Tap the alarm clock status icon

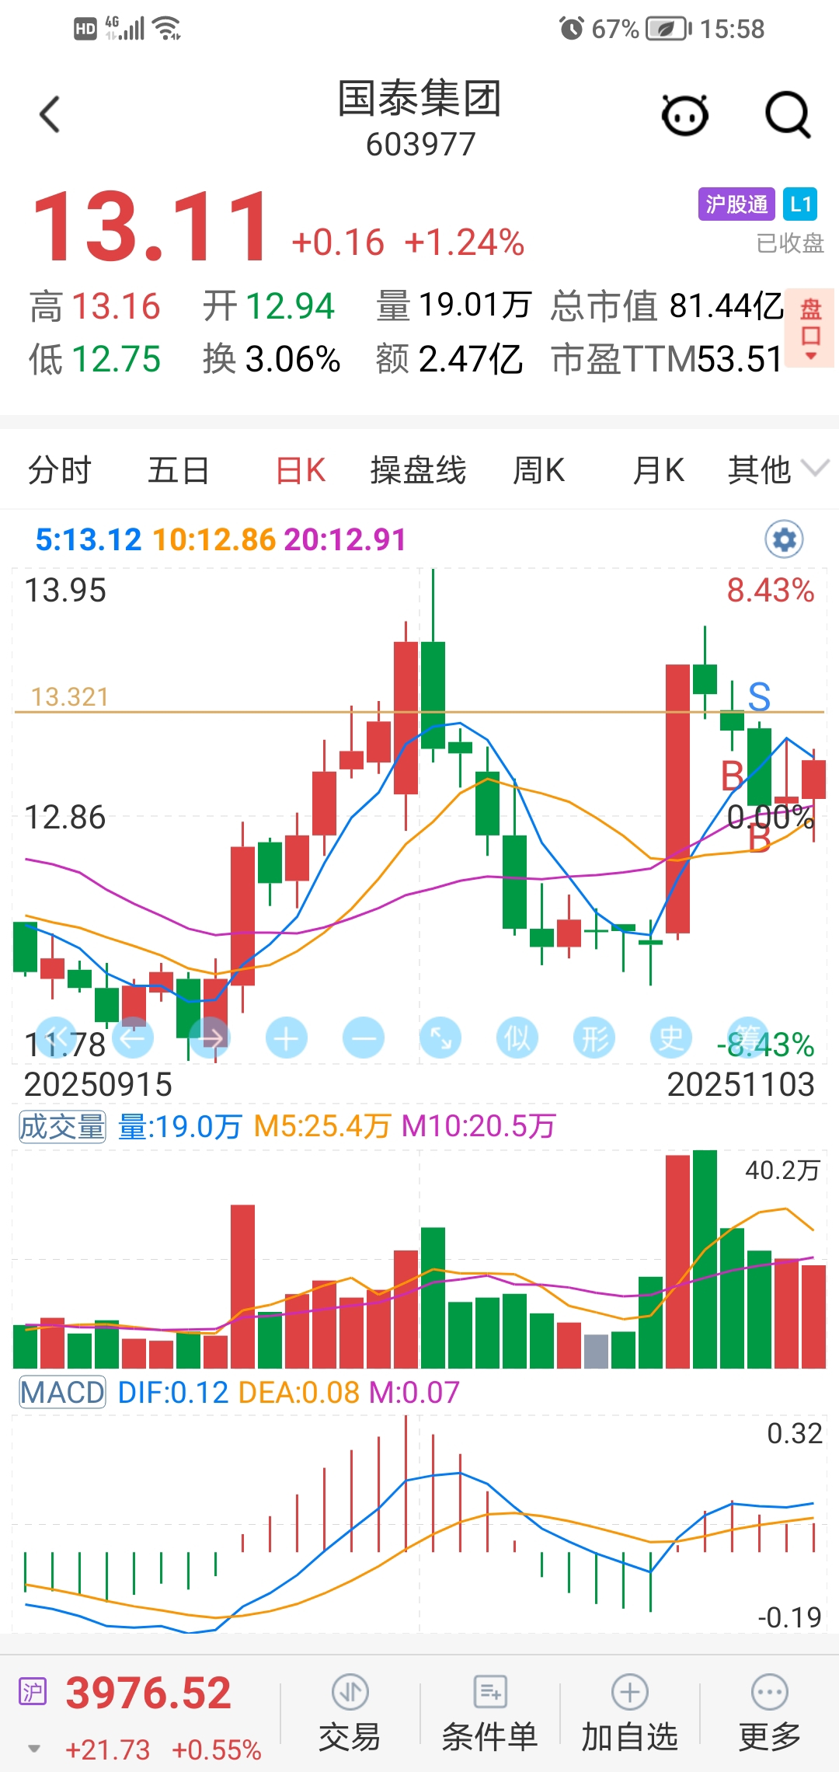pyautogui.click(x=571, y=29)
